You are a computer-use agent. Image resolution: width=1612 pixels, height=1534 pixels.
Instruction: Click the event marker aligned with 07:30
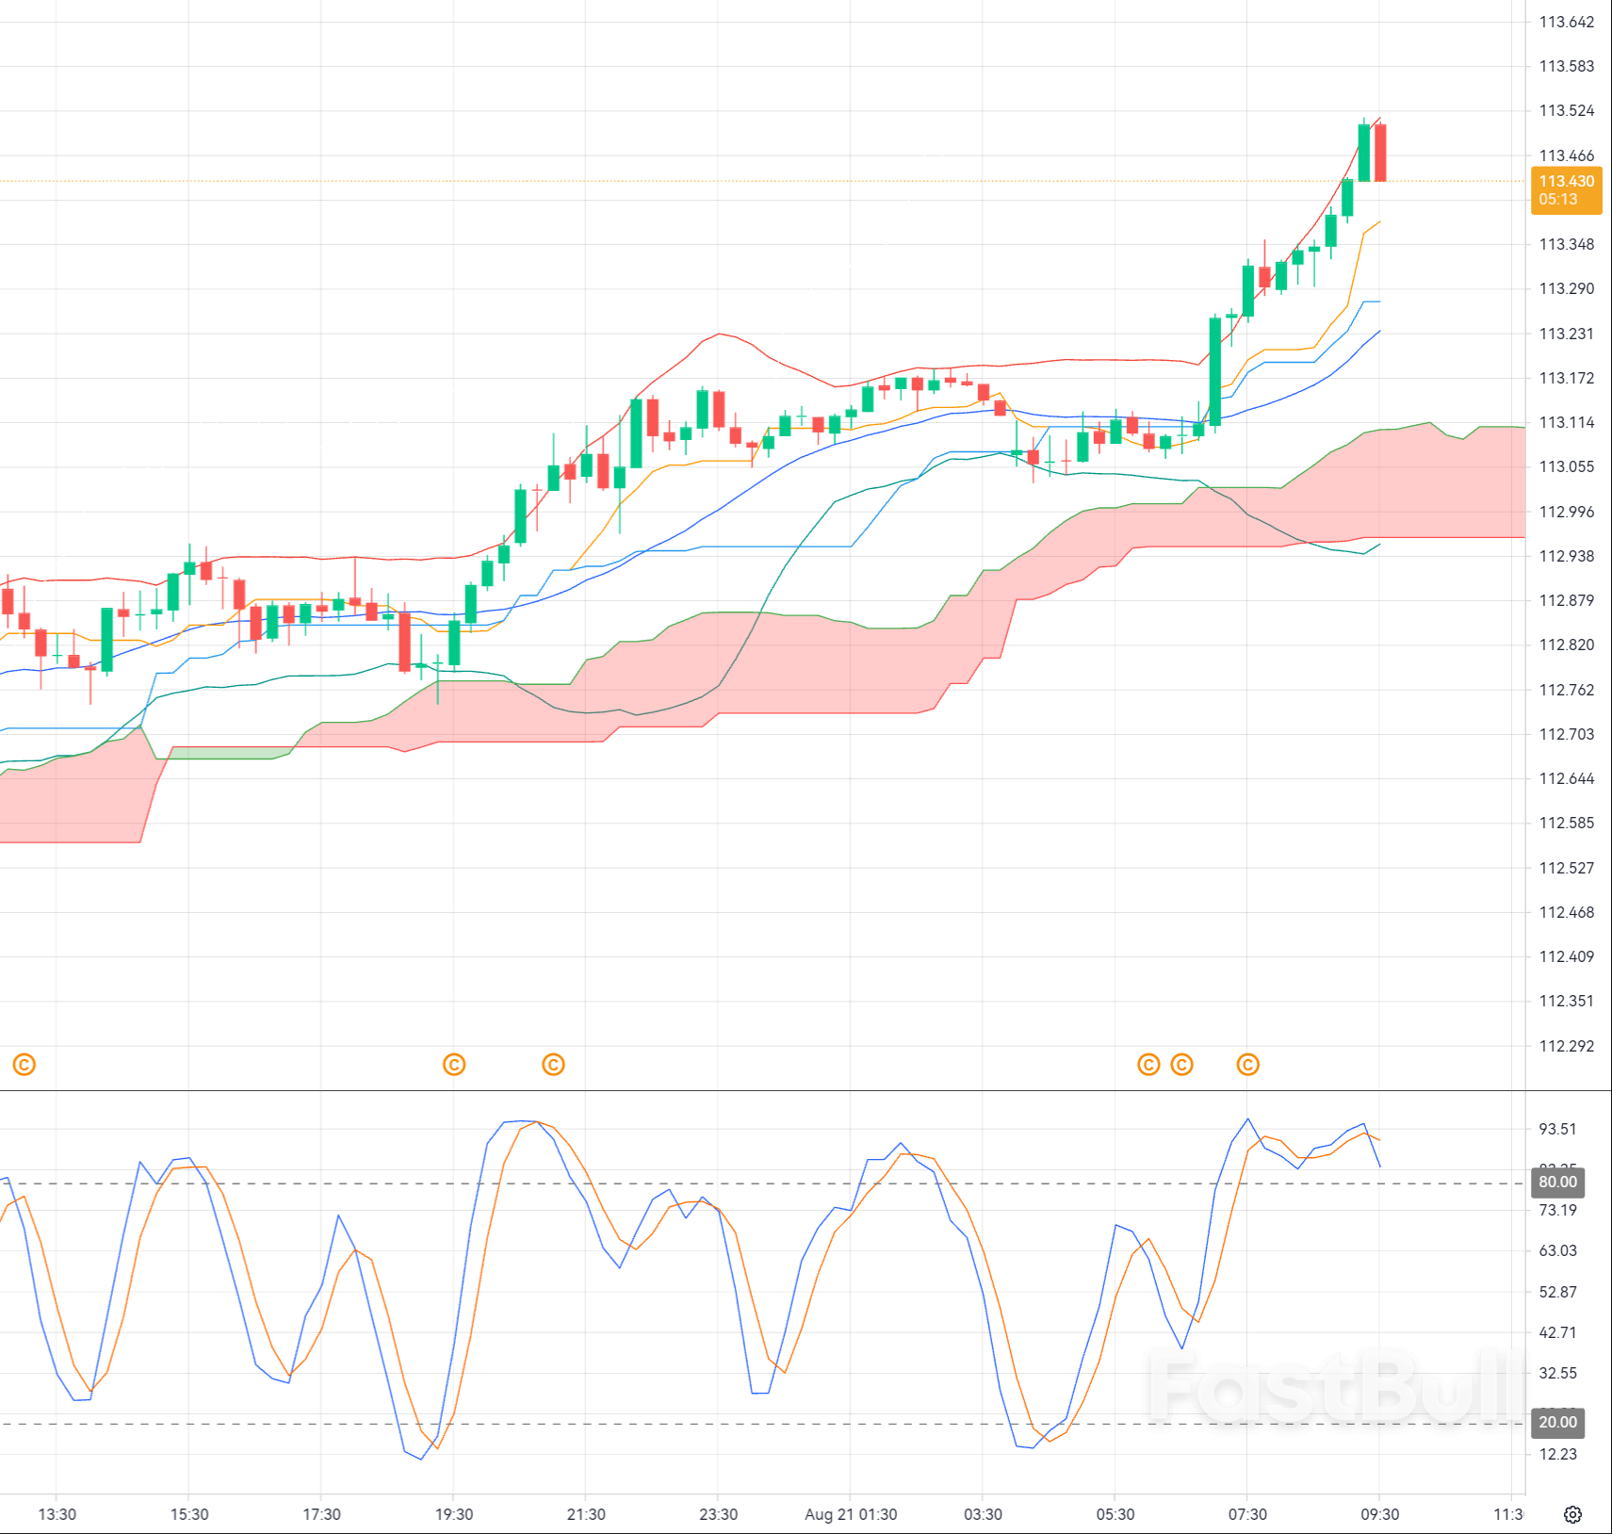[1248, 1065]
